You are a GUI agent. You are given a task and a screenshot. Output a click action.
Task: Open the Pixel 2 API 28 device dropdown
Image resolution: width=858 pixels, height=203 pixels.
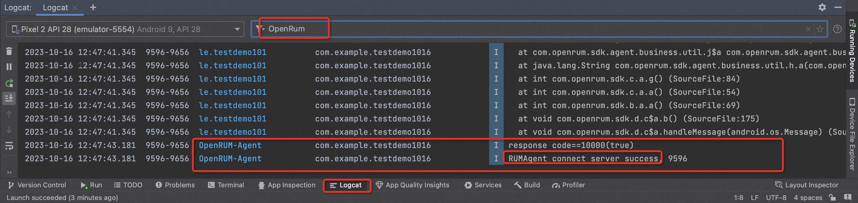pyautogui.click(x=125, y=29)
